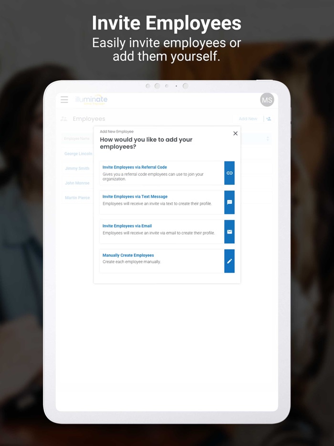Click the 'Create each employee manually.' text
This screenshot has height=446, width=334.
132,262
